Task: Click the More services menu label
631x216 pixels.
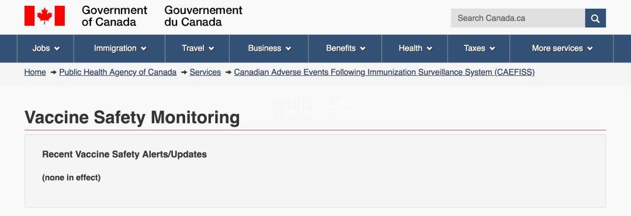Action: tap(557, 48)
